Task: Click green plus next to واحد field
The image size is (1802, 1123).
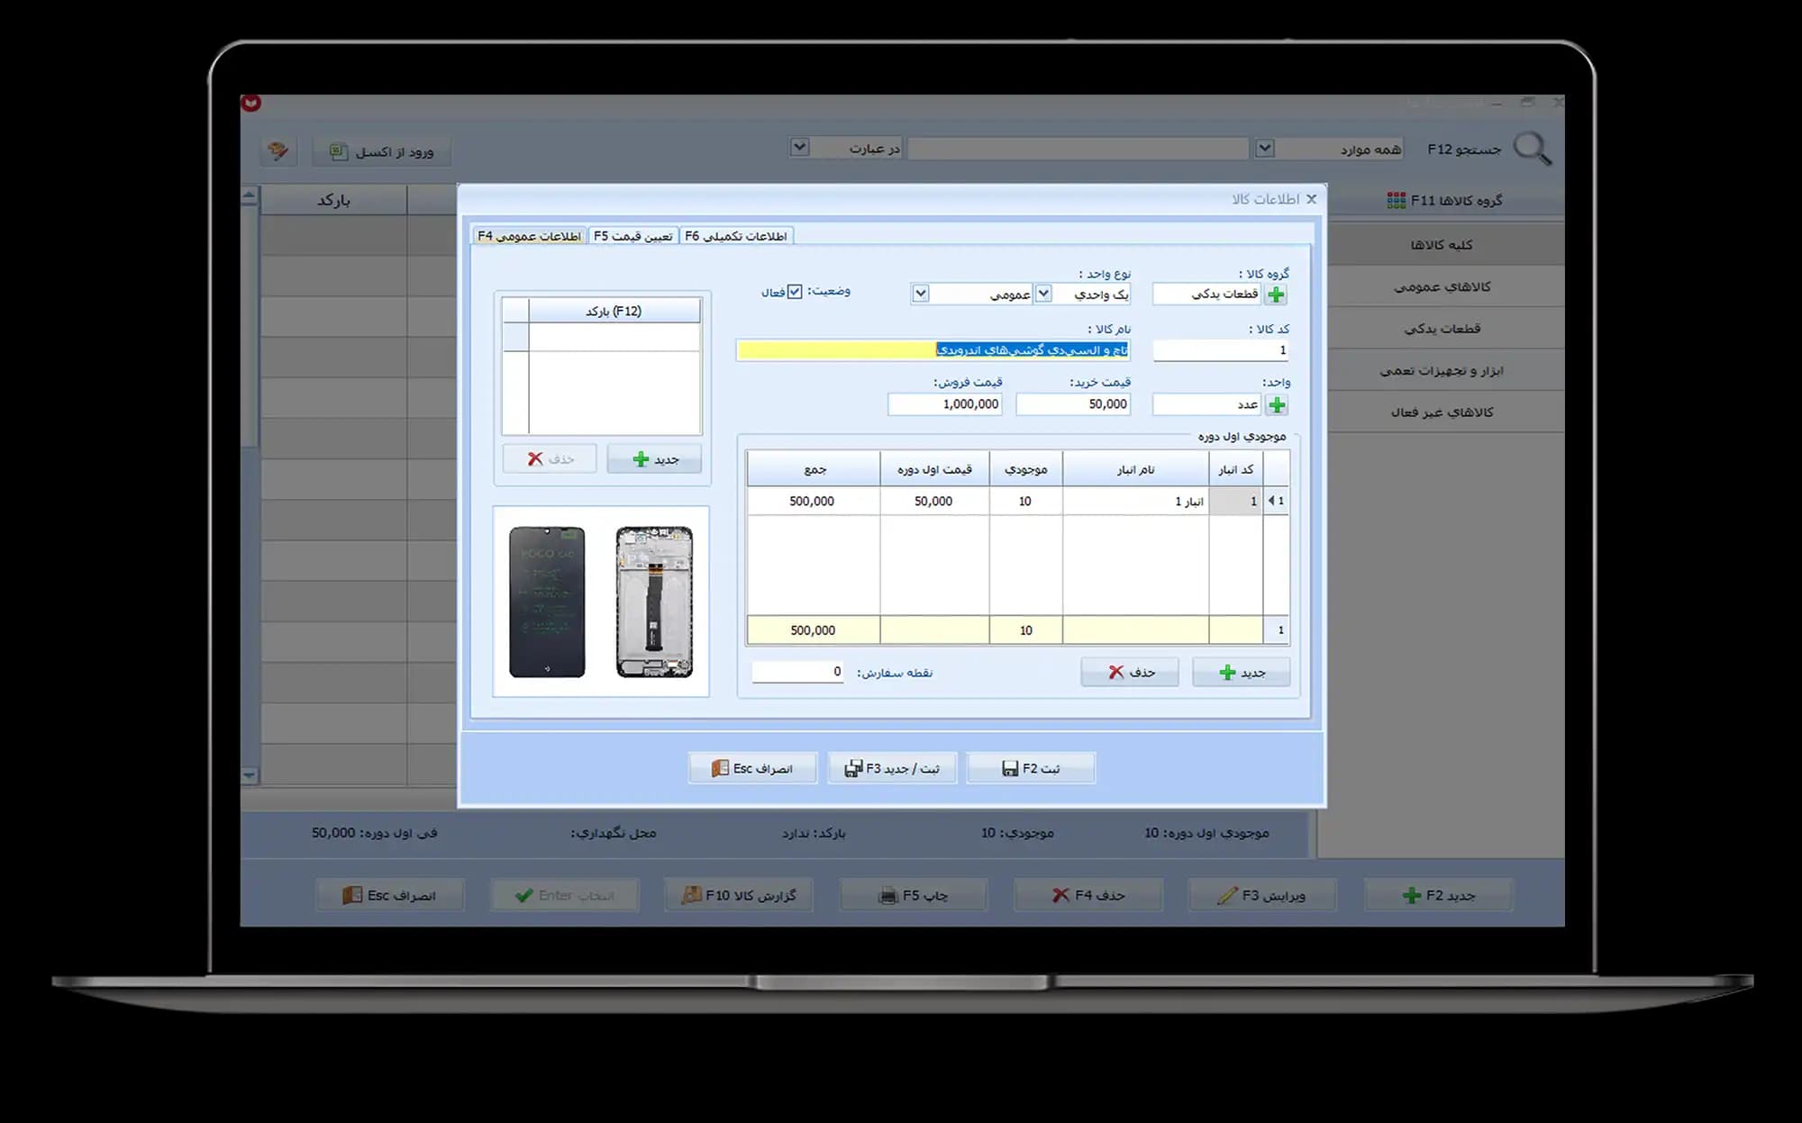Action: pos(1277,405)
